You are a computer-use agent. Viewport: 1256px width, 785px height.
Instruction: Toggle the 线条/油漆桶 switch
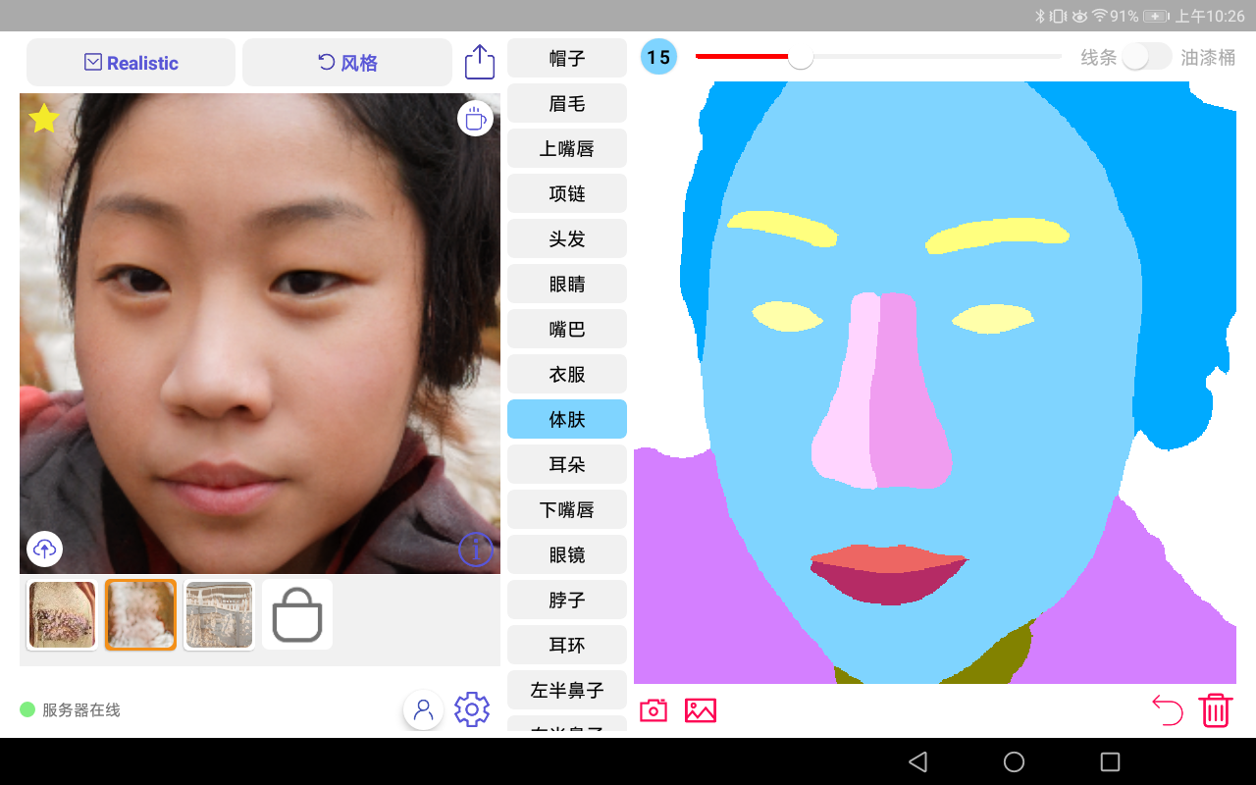tap(1147, 57)
